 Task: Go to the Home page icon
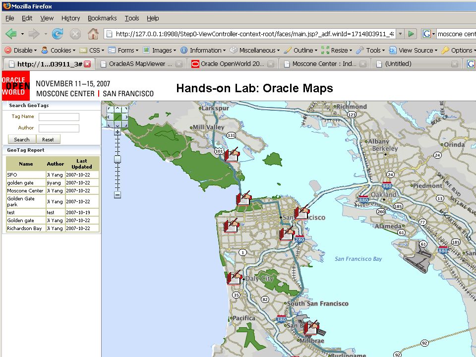[x=93, y=34]
